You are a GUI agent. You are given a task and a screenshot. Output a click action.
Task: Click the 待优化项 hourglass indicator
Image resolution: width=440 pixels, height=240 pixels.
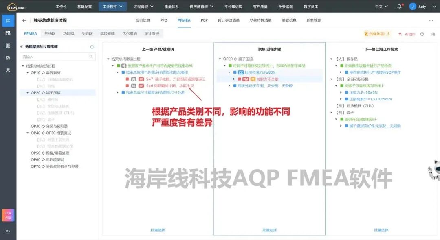coord(377,34)
